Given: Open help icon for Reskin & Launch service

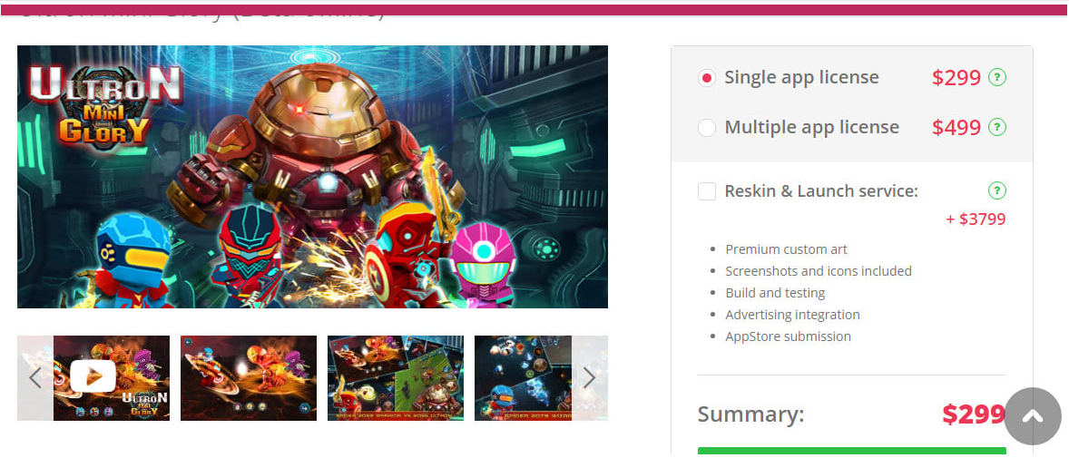Looking at the screenshot, I should (x=996, y=190).
